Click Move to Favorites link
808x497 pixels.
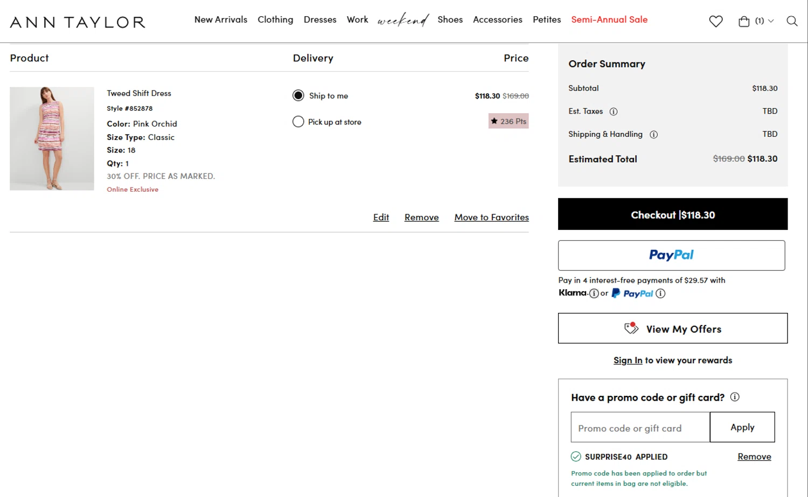pyautogui.click(x=492, y=217)
